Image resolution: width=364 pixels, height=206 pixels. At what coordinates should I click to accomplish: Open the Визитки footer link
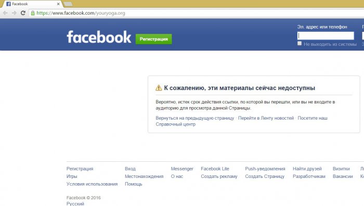(x=341, y=169)
